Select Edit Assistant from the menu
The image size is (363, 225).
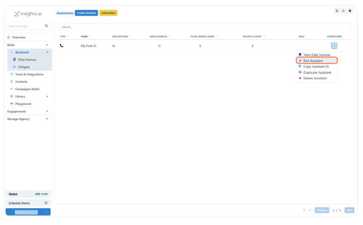[317, 60]
